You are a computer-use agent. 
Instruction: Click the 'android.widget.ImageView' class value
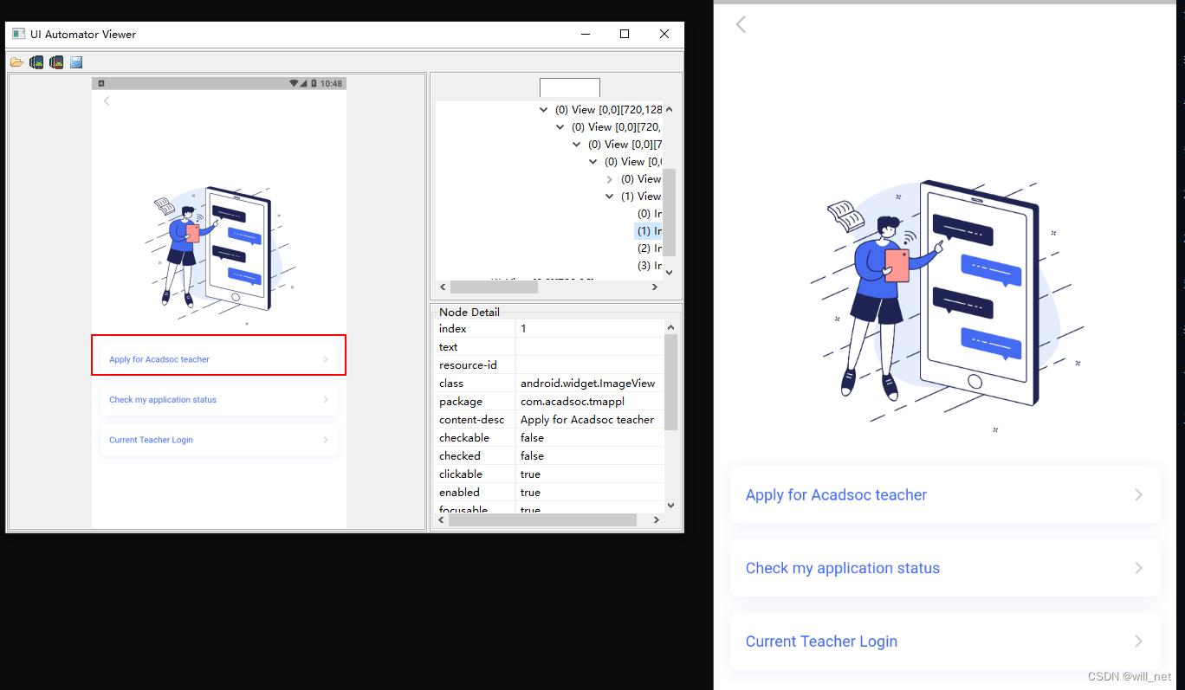[x=590, y=384]
